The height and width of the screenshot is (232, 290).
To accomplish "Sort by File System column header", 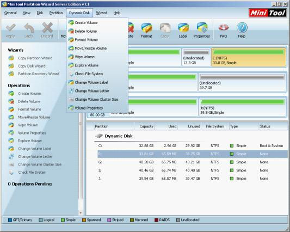I will [215, 126].
